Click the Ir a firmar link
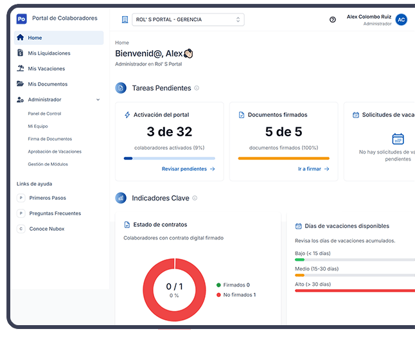This screenshot has height=338, width=415. click(x=313, y=169)
